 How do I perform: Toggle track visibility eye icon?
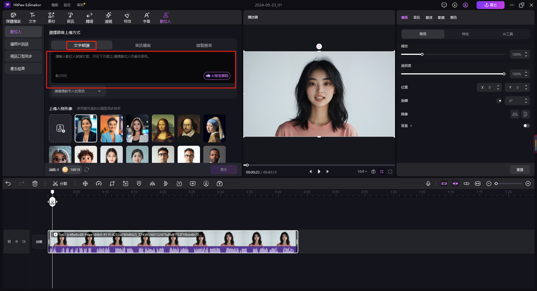[17, 241]
